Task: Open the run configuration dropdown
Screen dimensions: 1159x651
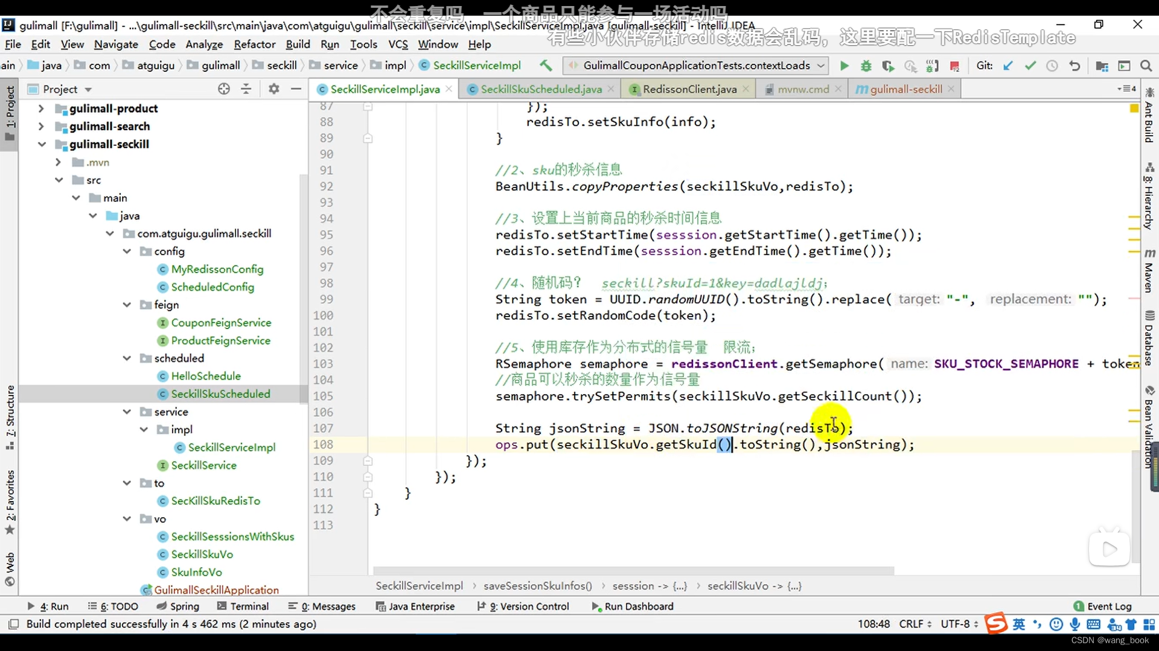Action: tap(695, 65)
